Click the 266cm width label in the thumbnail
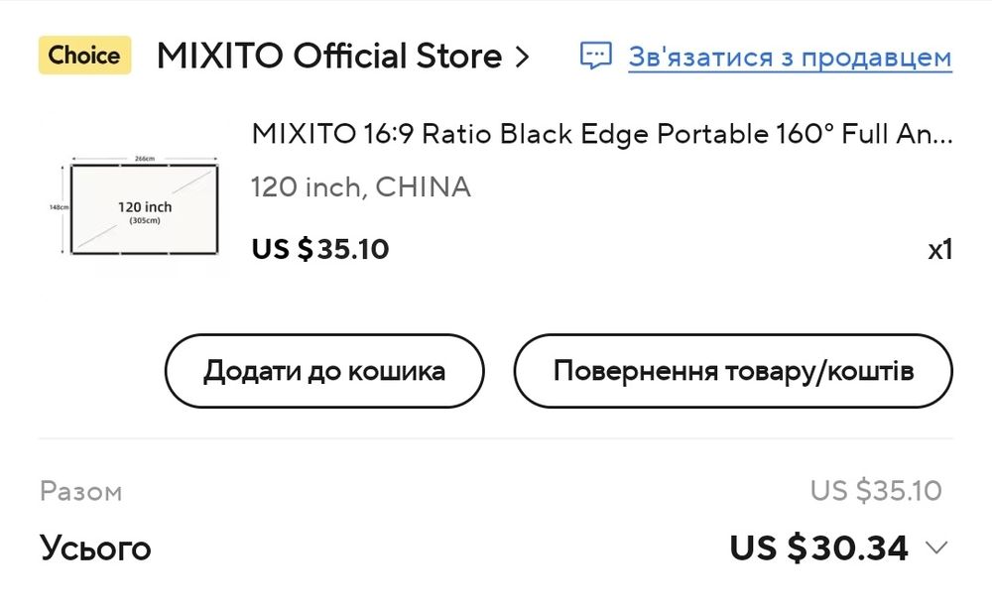This screenshot has height=608, width=992. point(145,158)
